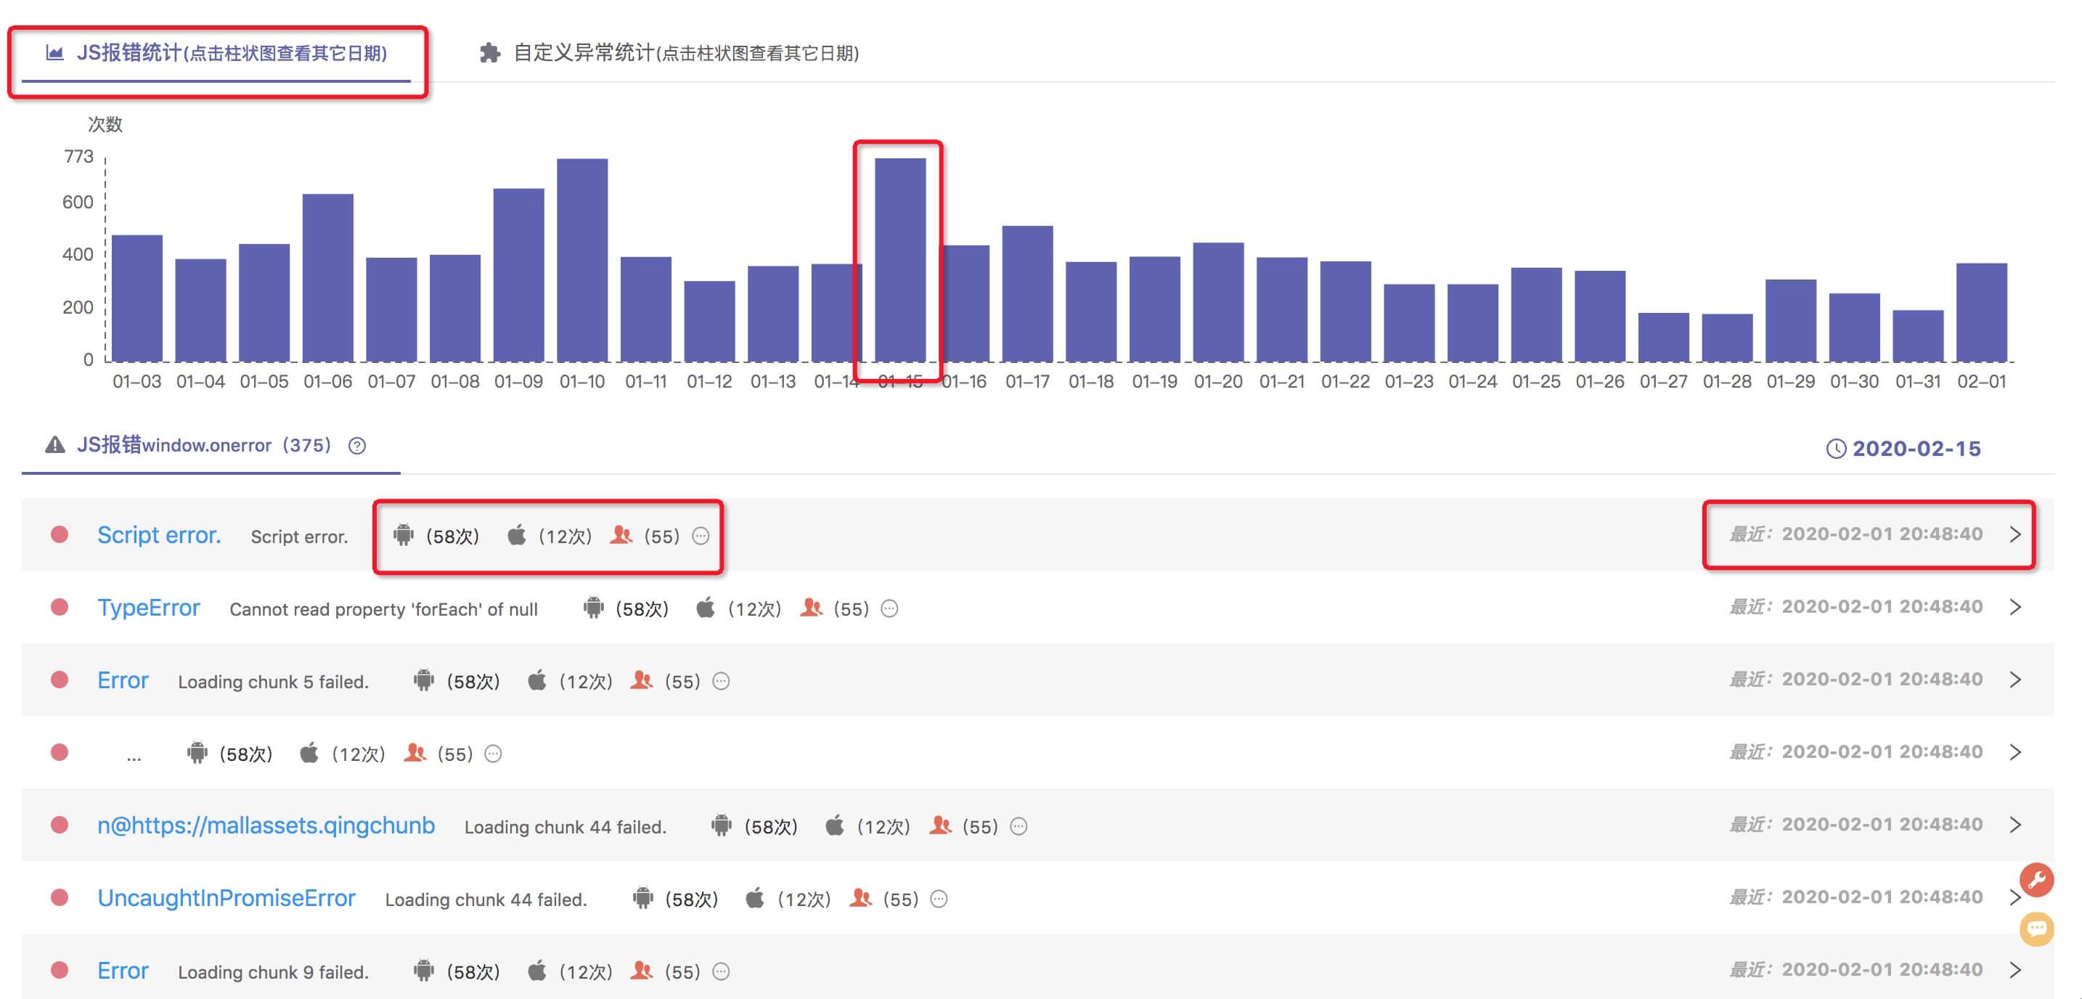This screenshot has width=2082, height=999.
Task: Click users icon in Script error row
Action: pyautogui.click(x=621, y=535)
